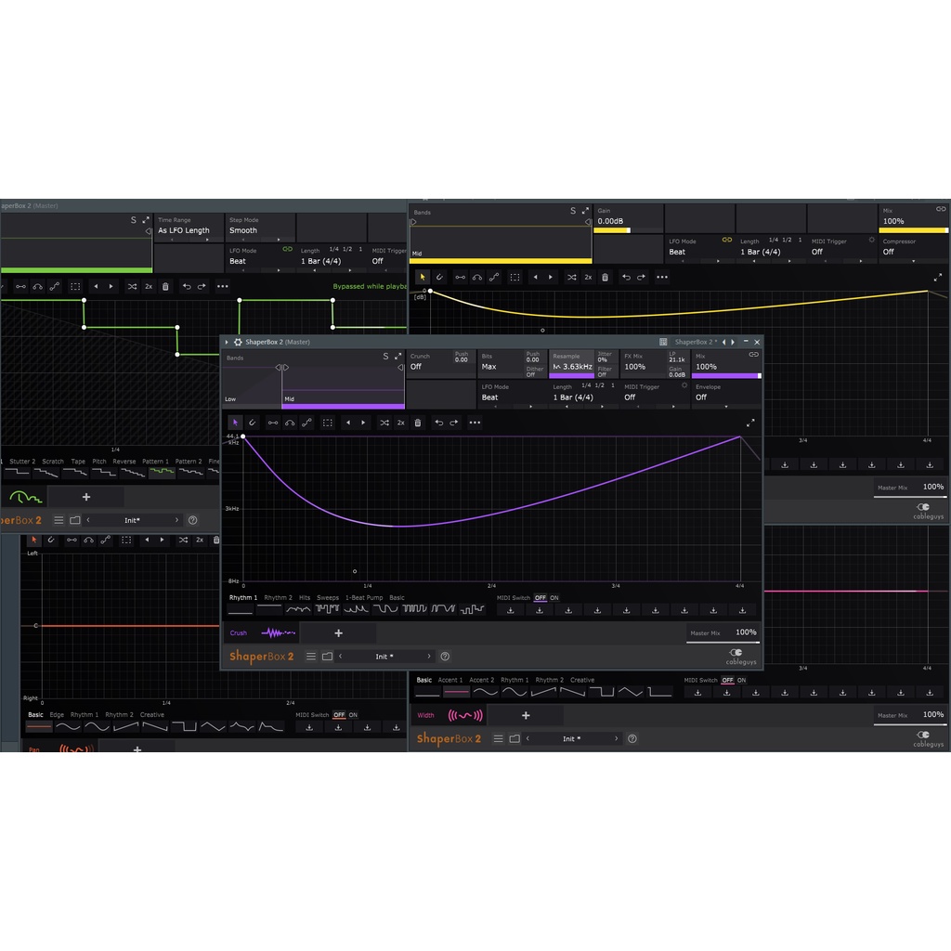Viewport: 951px width, 951px height.
Task: Open the three-dots more options in the Crush toolbar
Action: pyautogui.click(x=475, y=423)
